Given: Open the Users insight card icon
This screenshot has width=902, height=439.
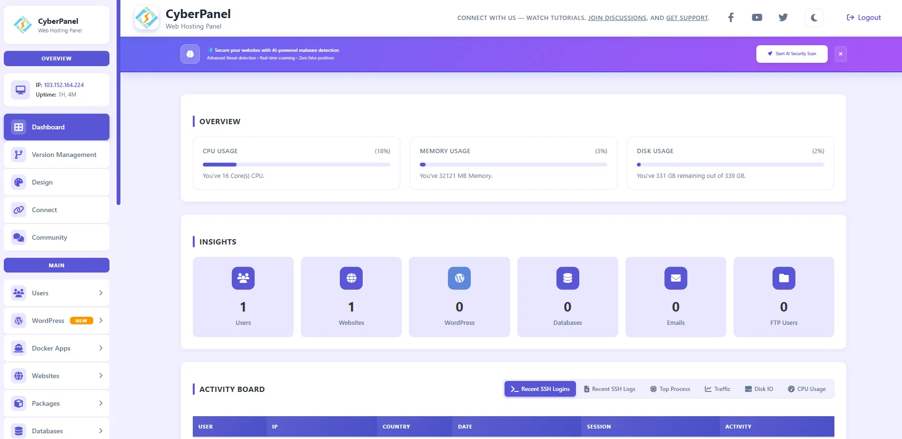Looking at the screenshot, I should pyautogui.click(x=243, y=278).
